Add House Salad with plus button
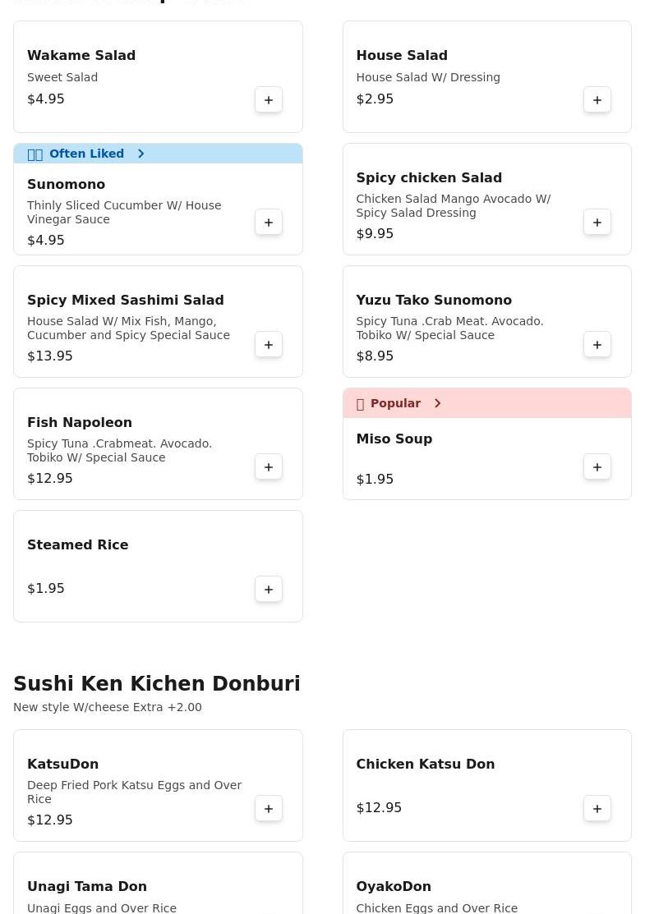645x914 pixels. [x=597, y=100]
